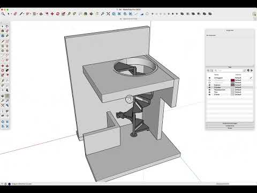The height and width of the screenshot is (193, 257).
Task: Pick the 3D Text tool in left tool set
Action: 7,90
